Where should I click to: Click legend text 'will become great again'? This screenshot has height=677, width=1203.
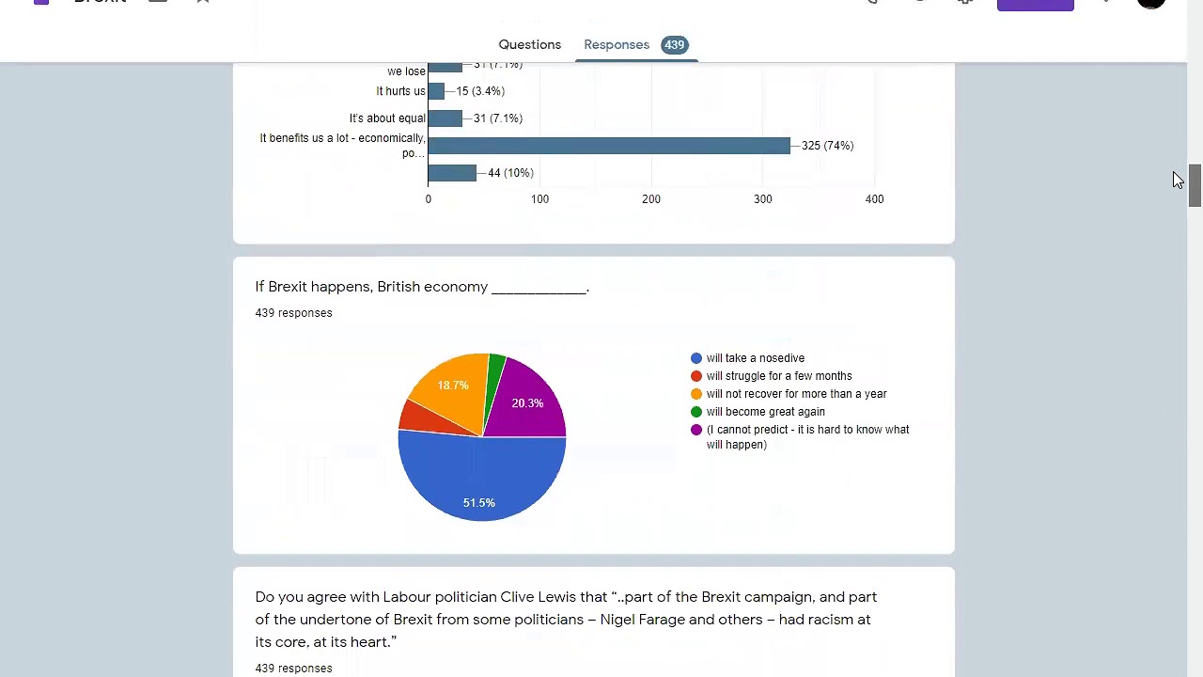click(766, 412)
